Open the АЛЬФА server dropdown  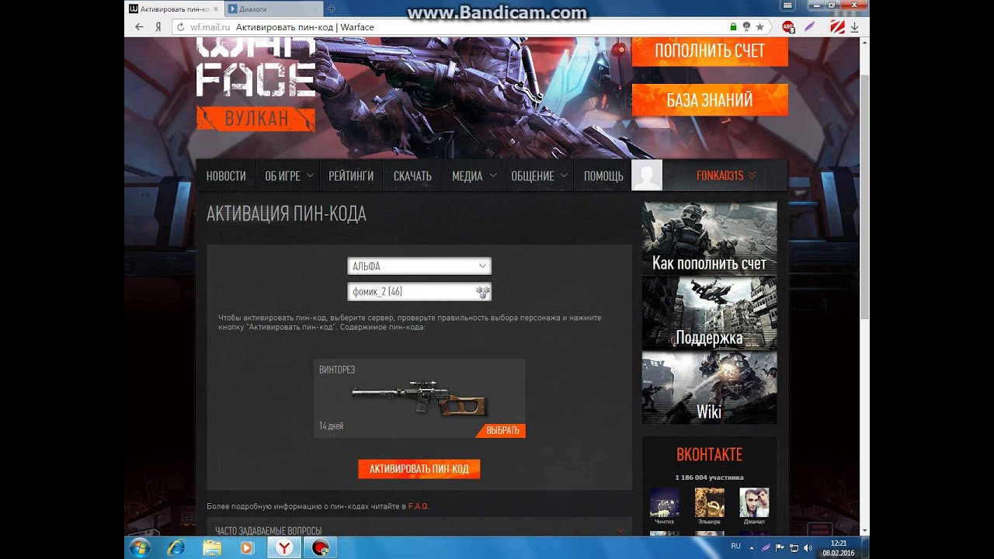click(419, 266)
